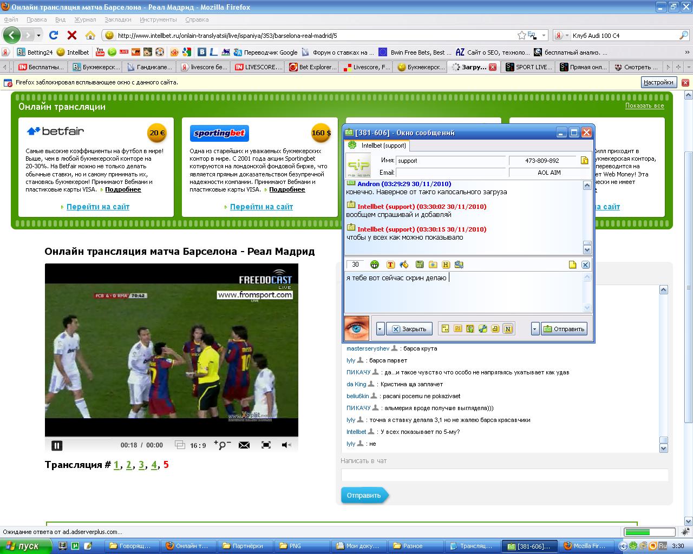Click the font 'T' icon in message toolbar
693x554 pixels.
[390, 265]
